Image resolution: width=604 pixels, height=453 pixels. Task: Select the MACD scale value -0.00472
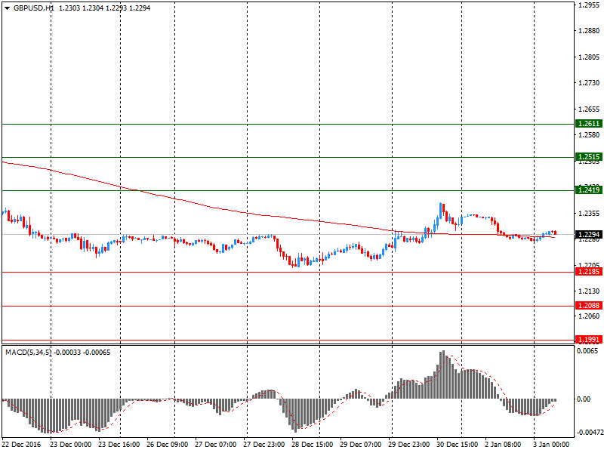pos(590,433)
